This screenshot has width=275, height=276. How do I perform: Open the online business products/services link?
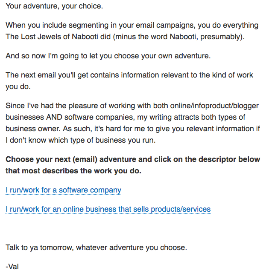click(108, 209)
